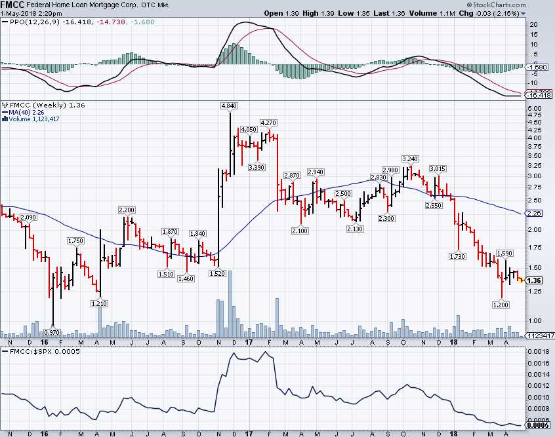Click the 3.390 price label
Viewport: 555px width, 437px height.
tap(257, 167)
